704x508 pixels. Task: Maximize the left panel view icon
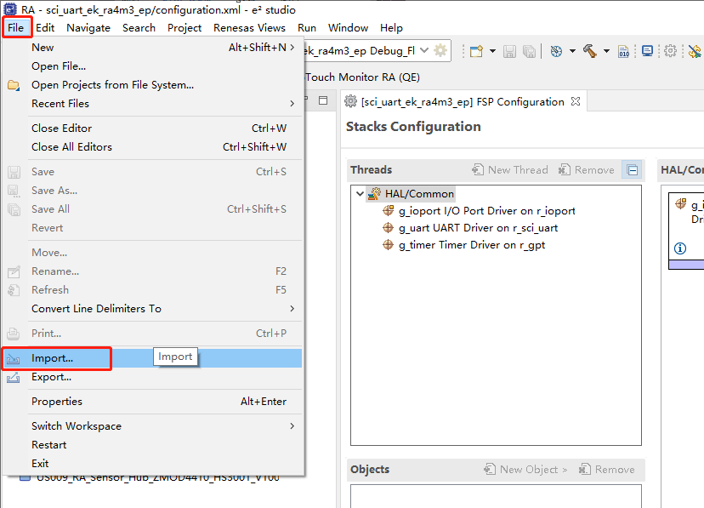pos(323,100)
